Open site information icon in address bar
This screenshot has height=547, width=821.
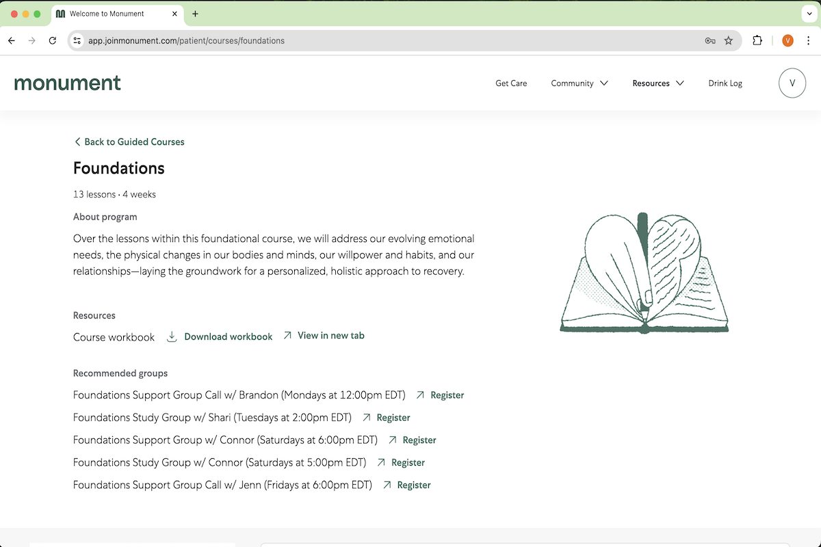pyautogui.click(x=77, y=41)
